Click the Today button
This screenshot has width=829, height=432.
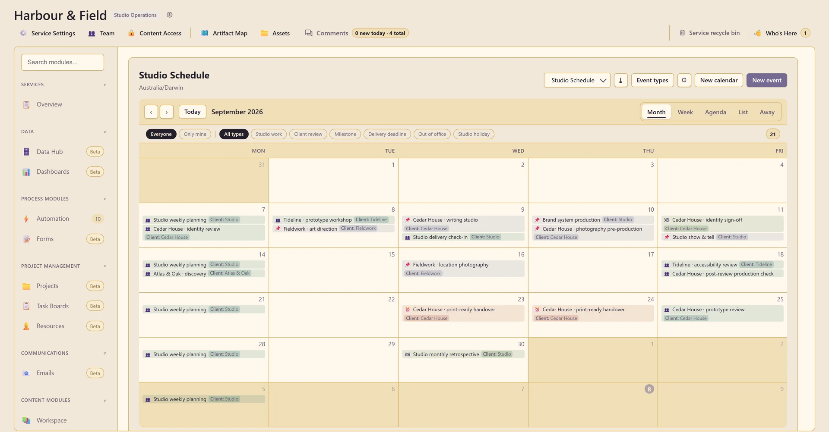click(193, 112)
